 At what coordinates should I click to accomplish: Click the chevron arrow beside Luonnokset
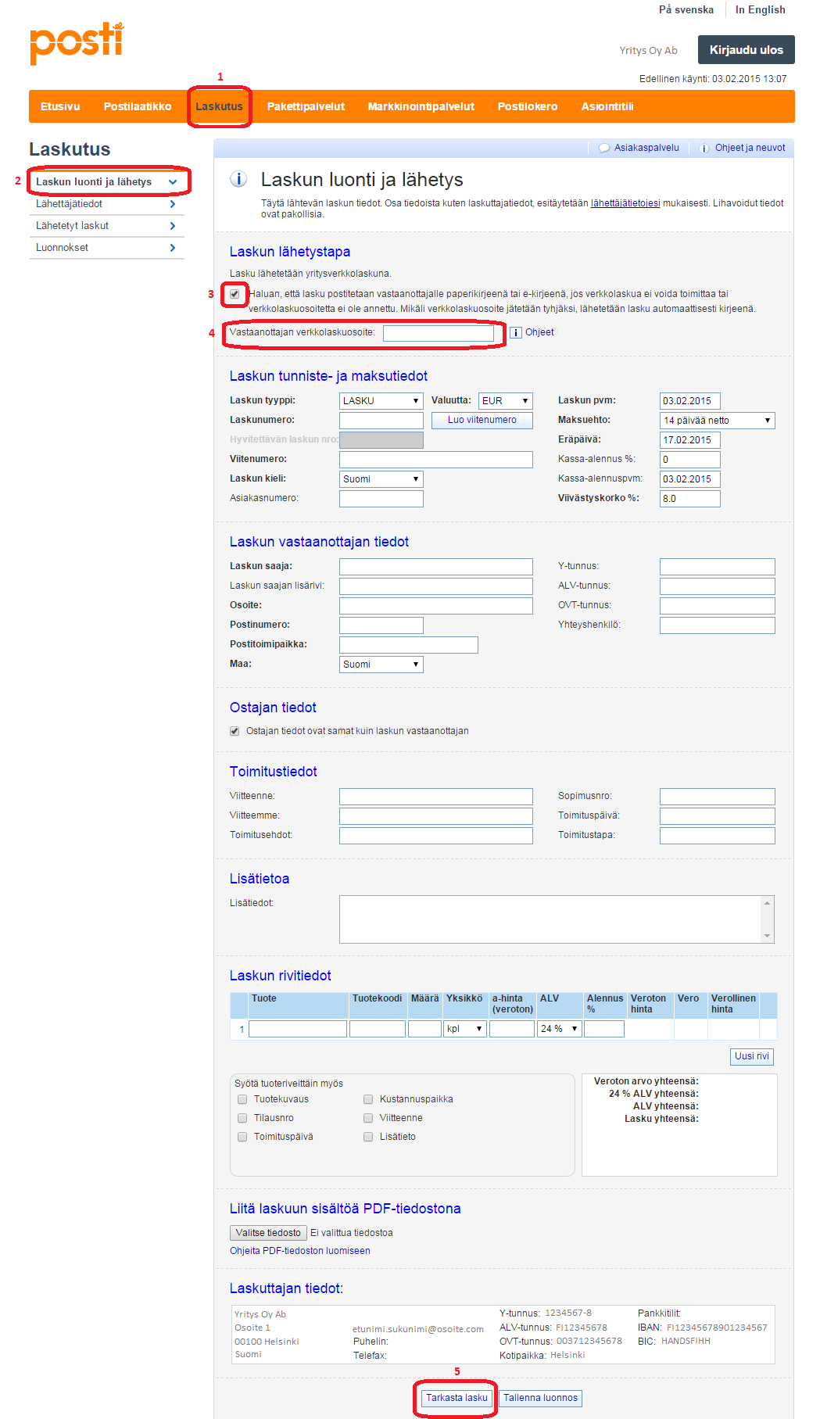click(173, 248)
